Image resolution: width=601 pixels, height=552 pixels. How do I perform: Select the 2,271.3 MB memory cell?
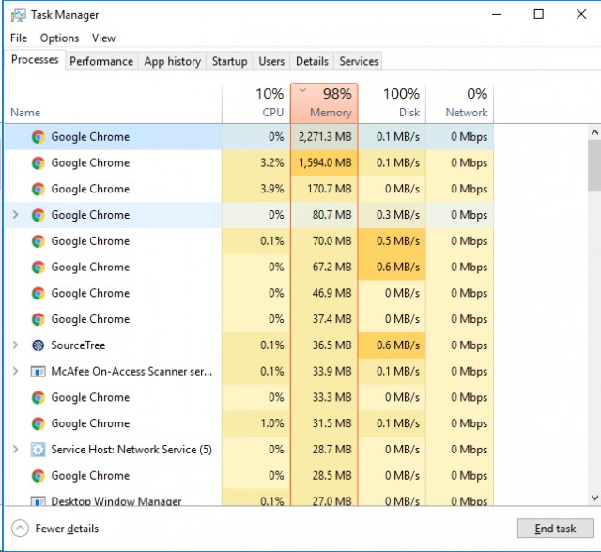(x=324, y=137)
